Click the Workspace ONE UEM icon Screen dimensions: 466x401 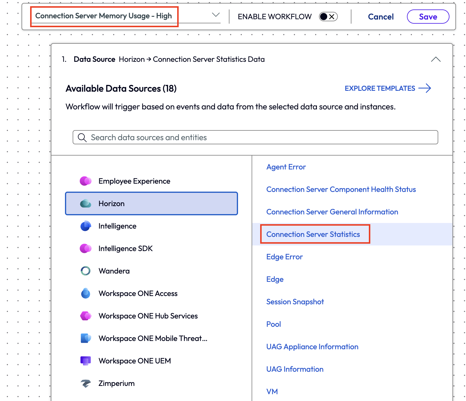point(86,361)
